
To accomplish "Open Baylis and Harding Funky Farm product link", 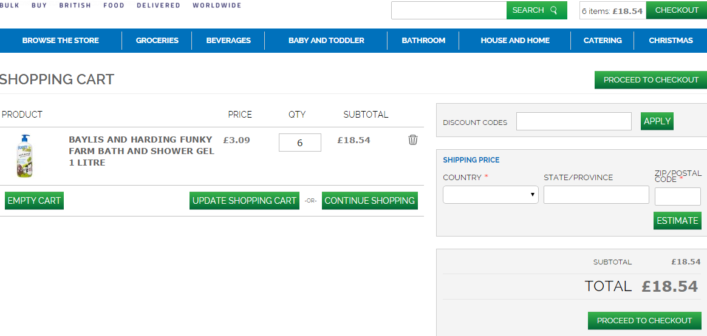I will pyautogui.click(x=141, y=151).
